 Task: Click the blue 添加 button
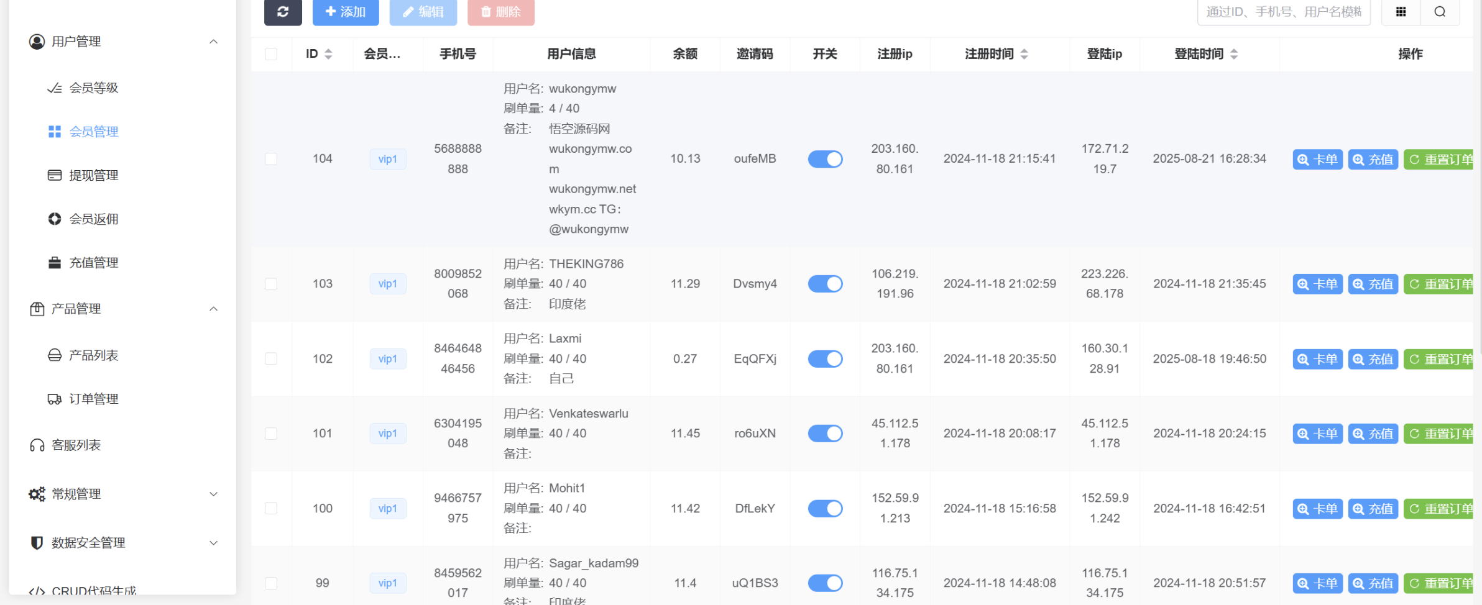(x=346, y=12)
